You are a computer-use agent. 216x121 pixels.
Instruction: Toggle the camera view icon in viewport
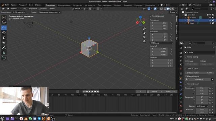pyautogui.click(x=144, y=37)
